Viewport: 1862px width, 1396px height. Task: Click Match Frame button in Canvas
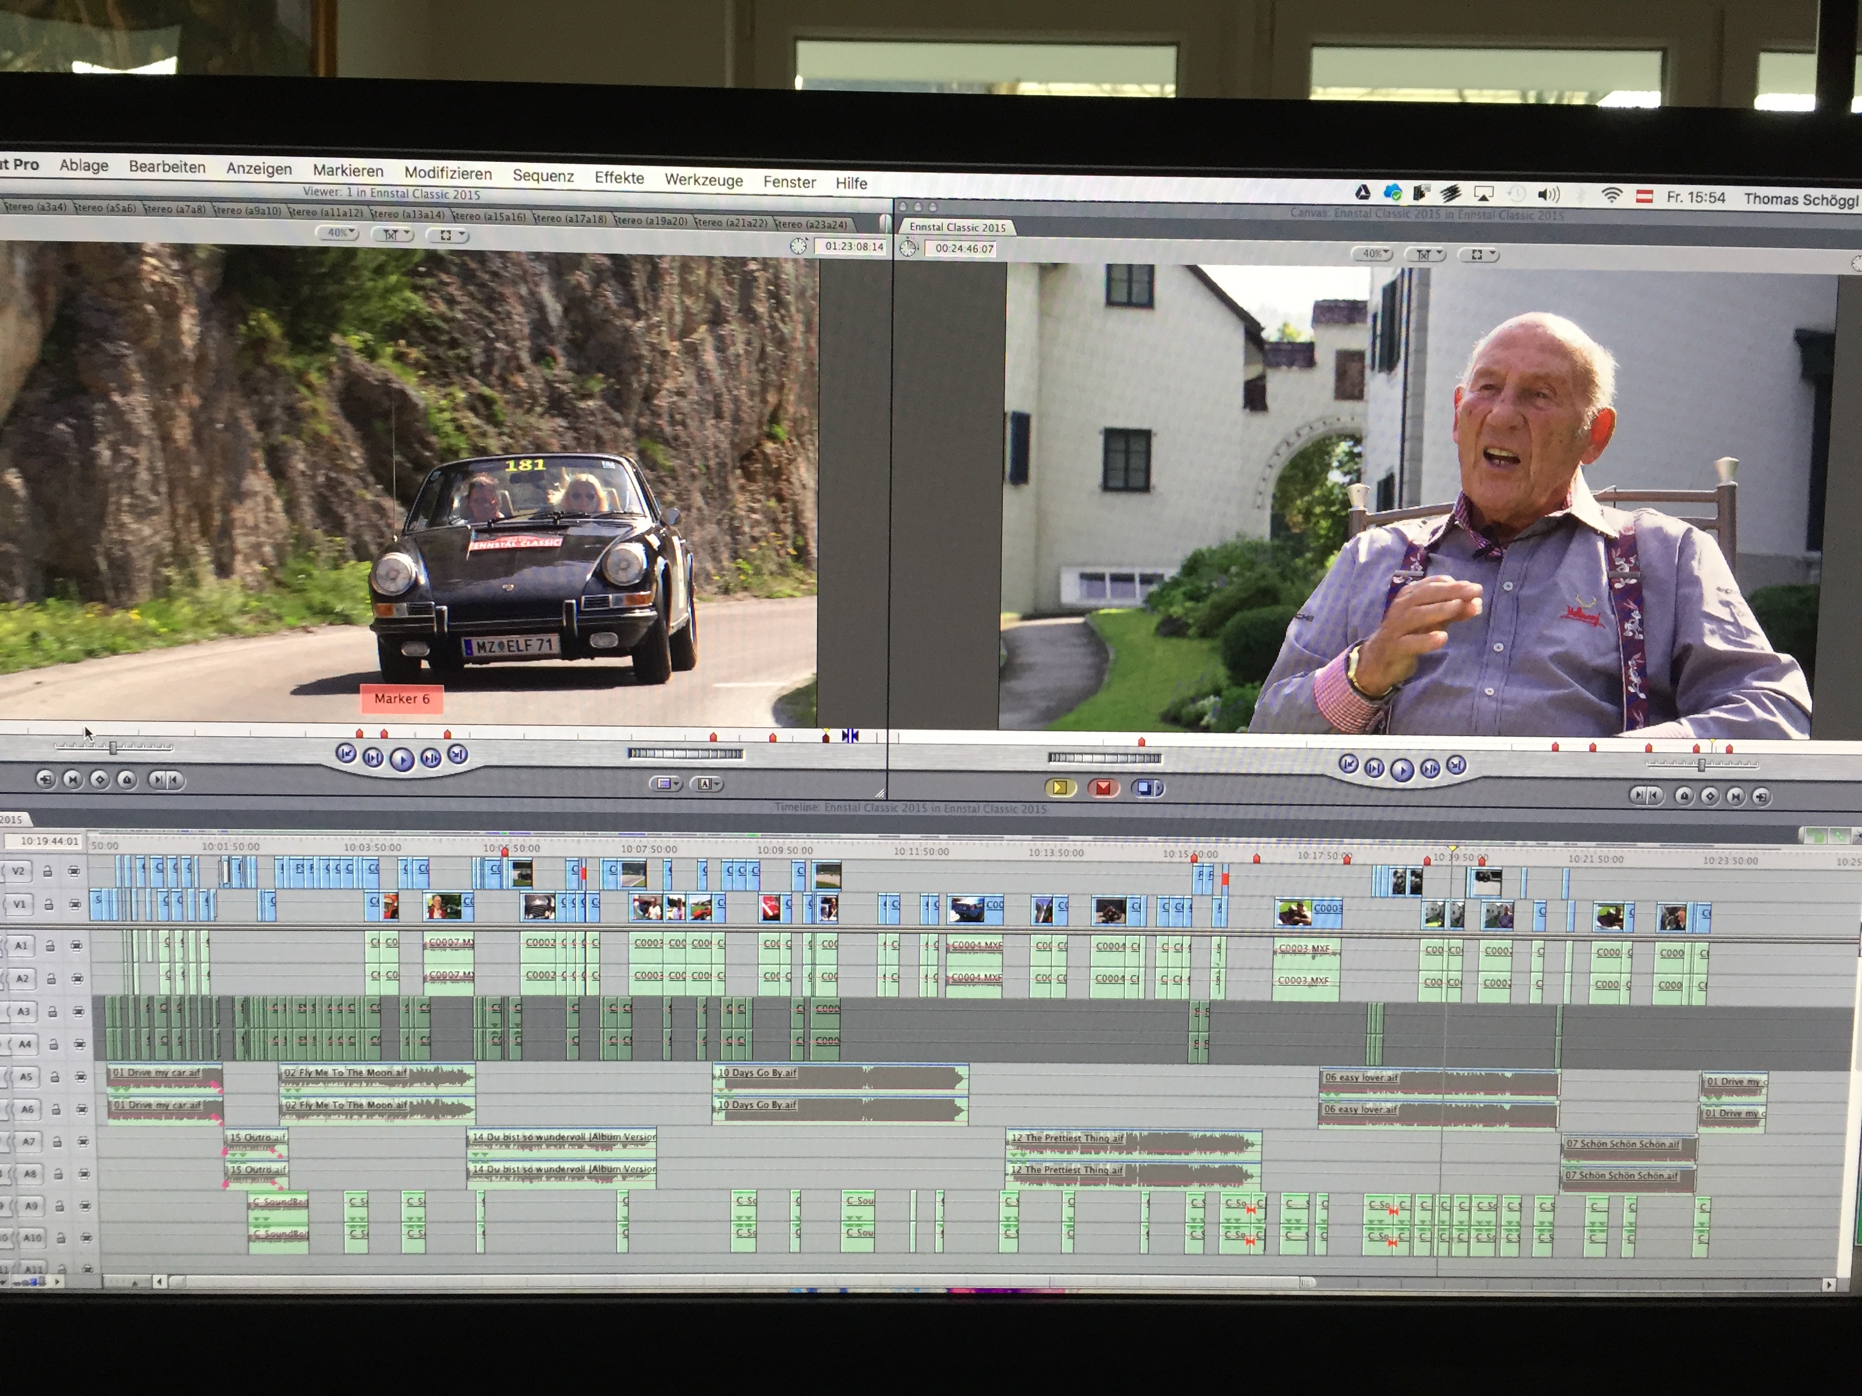(1761, 796)
